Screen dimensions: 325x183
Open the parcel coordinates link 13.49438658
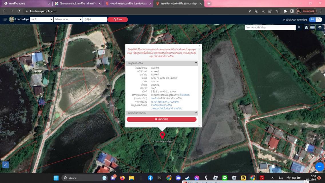[165, 102]
